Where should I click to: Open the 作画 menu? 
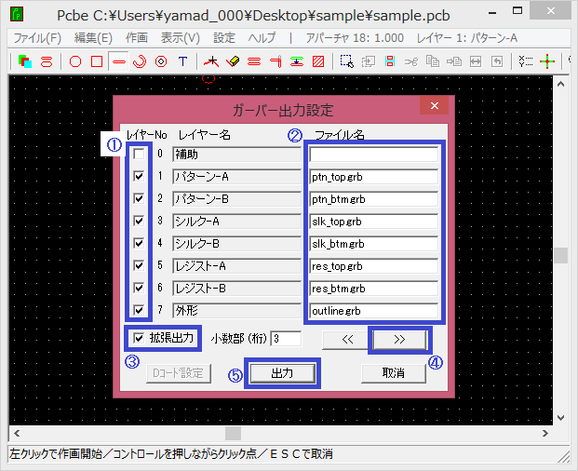tap(137, 38)
